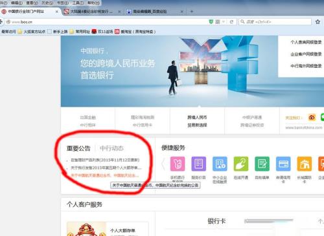Bookmark page with the star icon
The image size is (324, 236).
tap(318, 22)
